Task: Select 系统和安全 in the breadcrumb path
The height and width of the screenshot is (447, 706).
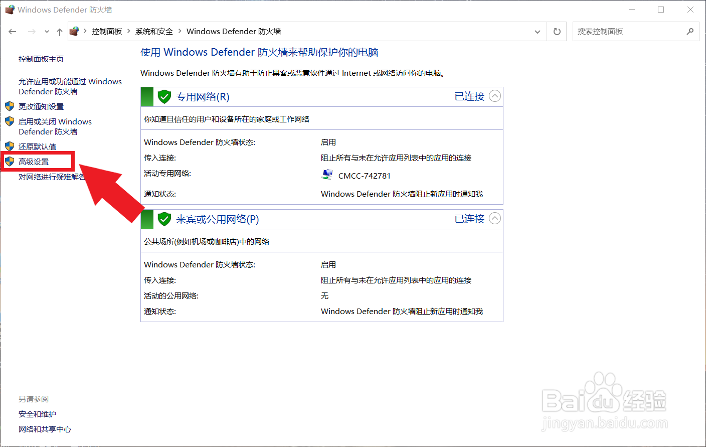Action: pos(154,31)
